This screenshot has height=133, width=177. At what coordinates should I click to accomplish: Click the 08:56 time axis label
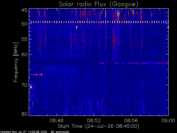[131, 121]
